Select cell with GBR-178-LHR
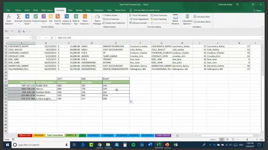Screen dimensions: 268x150 21,89
